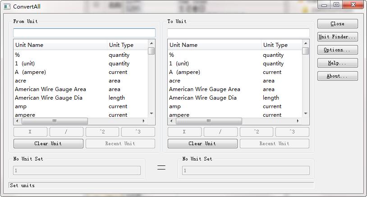The image size is (367, 197).
Task: Click the From list horizontal scrollbar thumb
Action: [55, 121]
